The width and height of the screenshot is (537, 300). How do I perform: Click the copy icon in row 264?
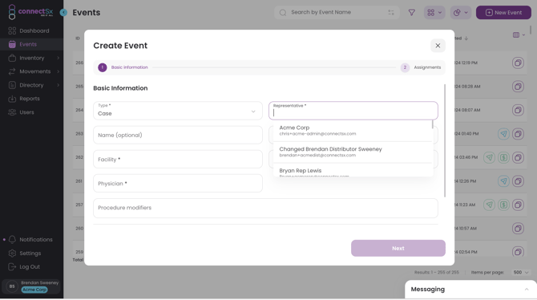[518, 110]
